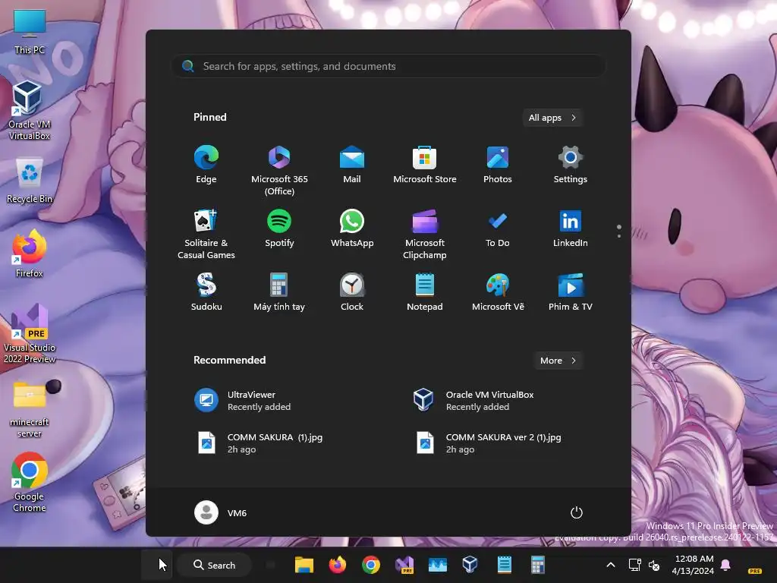777x583 pixels.
Task: Launch Microsoft Clipchamp
Action: coord(425,234)
